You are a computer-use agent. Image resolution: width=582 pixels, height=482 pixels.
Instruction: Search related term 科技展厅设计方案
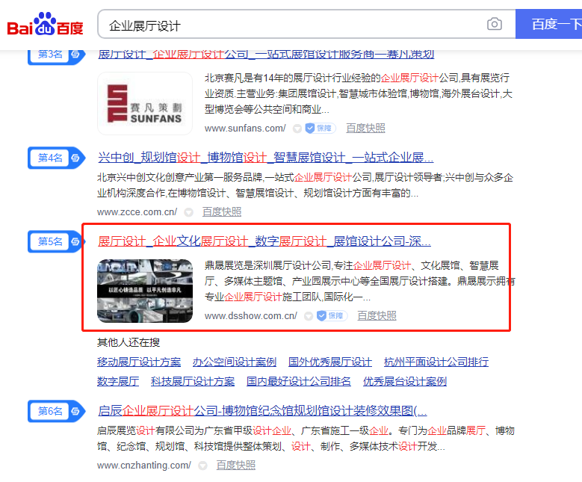(x=193, y=381)
